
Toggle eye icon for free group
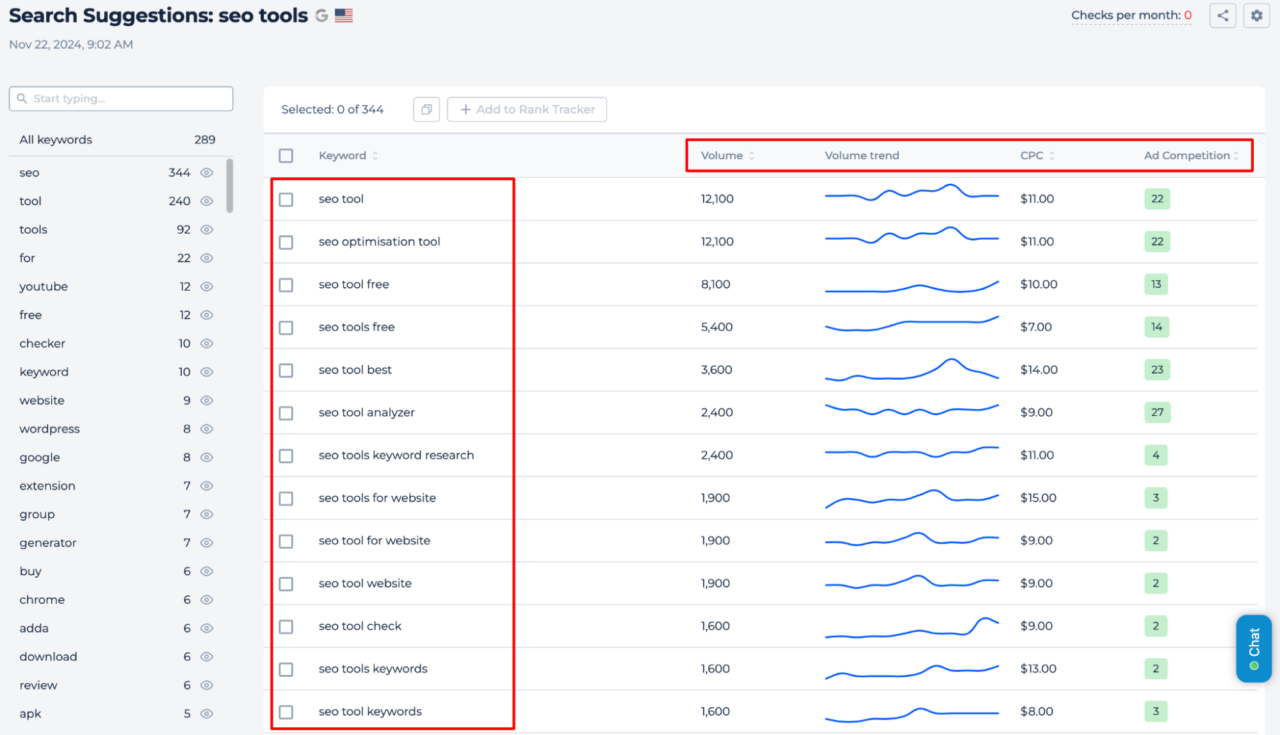tap(206, 315)
